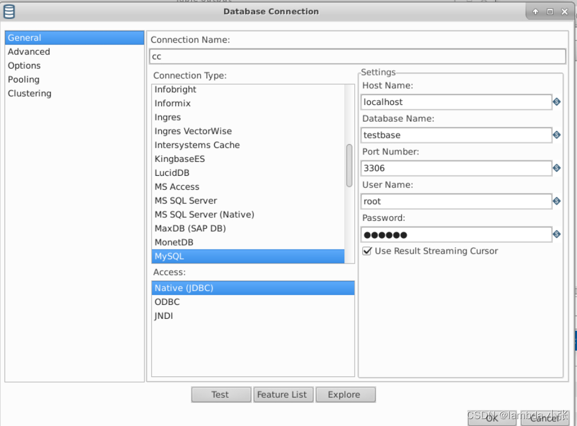
Task: Select LucidDB connection type
Action: [248, 173]
